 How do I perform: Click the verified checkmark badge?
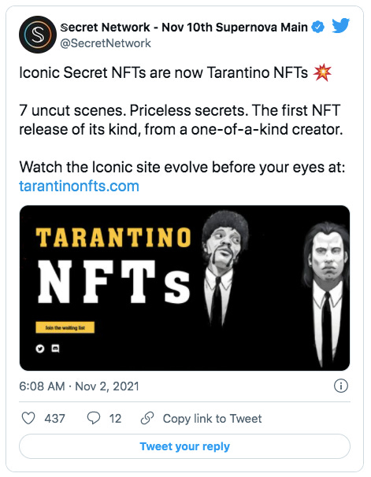tap(317, 28)
